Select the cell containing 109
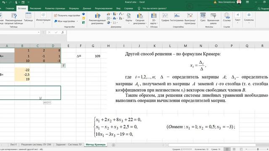Image resolution: width=269 pixels, height=151 pixels. pos(93,56)
